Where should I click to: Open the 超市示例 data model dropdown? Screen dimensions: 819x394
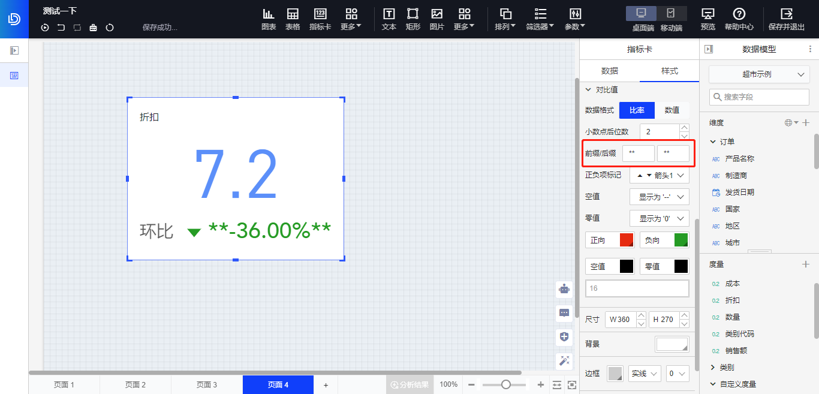[759, 74]
